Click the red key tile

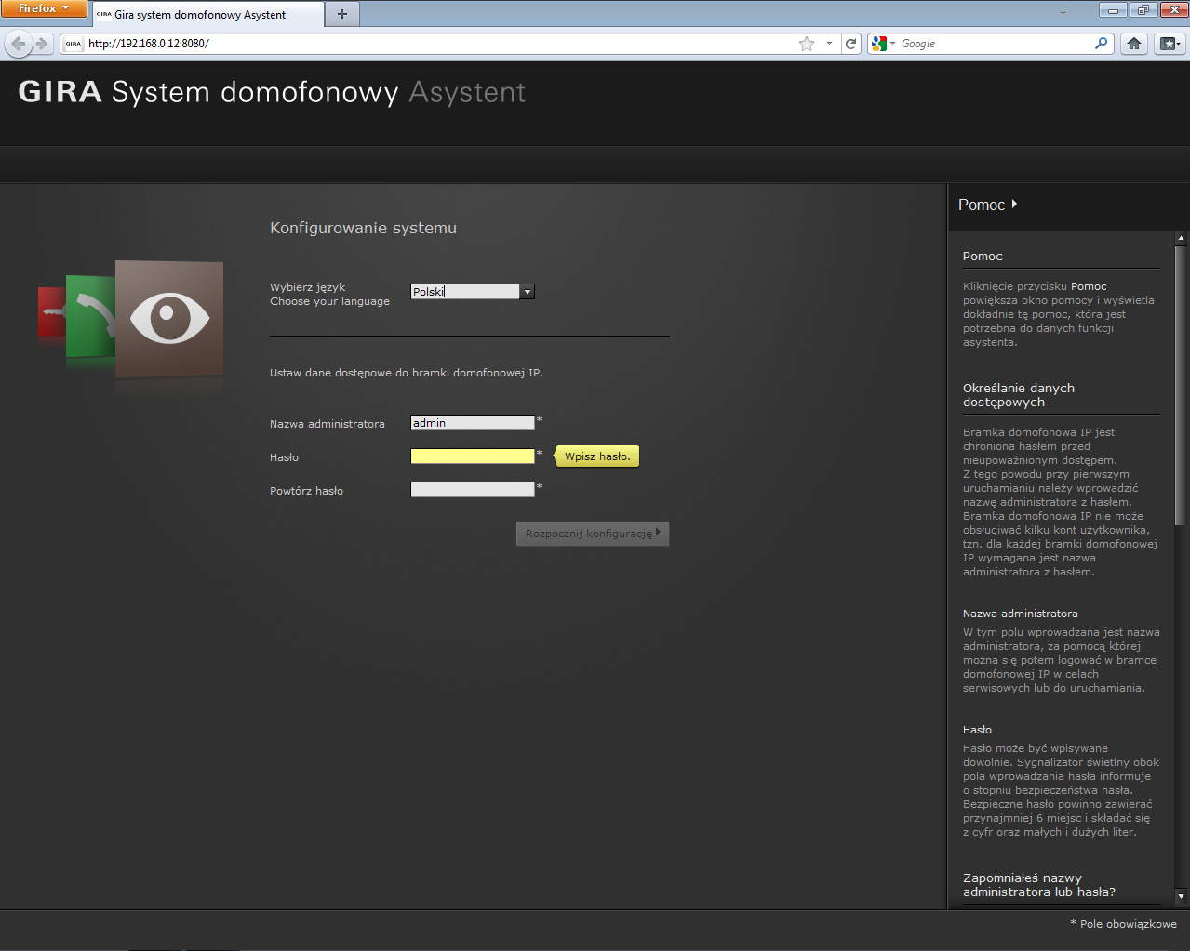point(52,313)
